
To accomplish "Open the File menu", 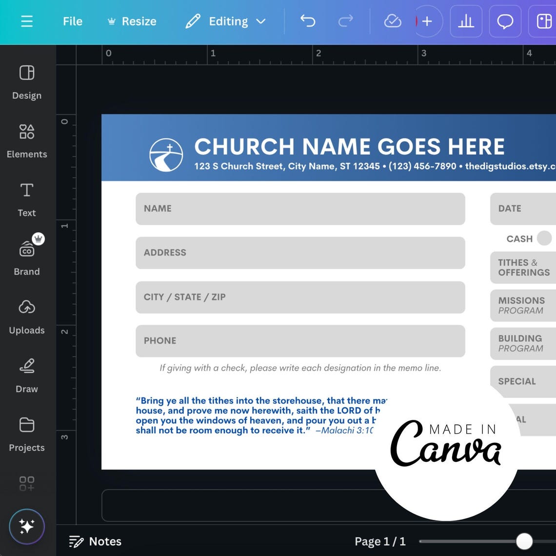I will [72, 21].
